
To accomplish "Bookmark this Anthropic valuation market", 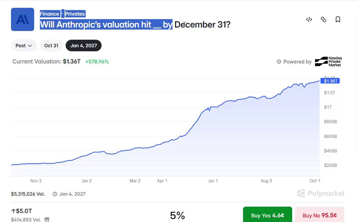I will click(338, 20).
